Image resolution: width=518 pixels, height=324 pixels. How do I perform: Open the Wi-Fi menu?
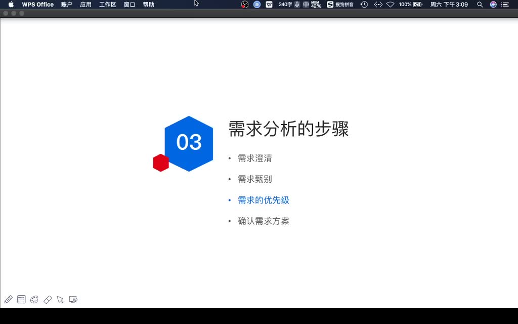391,4
